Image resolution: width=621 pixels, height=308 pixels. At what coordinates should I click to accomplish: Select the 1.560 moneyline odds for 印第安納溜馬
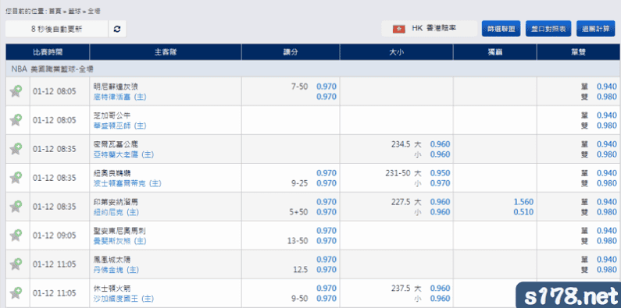(x=523, y=202)
